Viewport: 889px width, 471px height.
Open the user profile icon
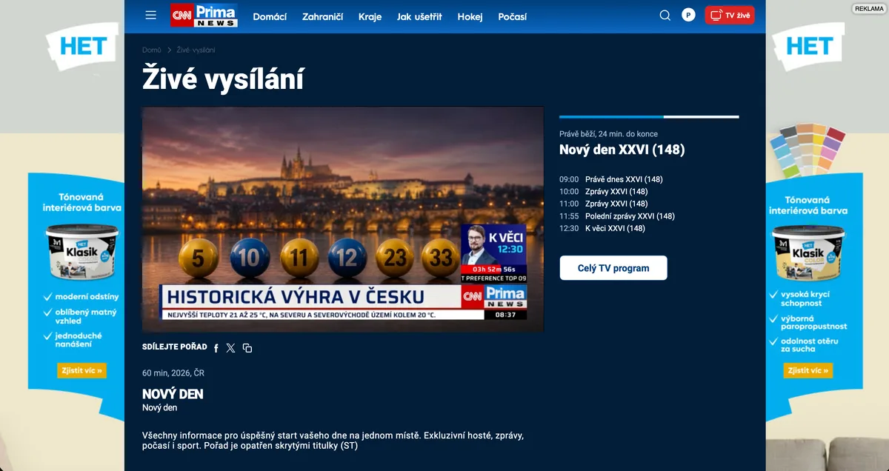[688, 16]
